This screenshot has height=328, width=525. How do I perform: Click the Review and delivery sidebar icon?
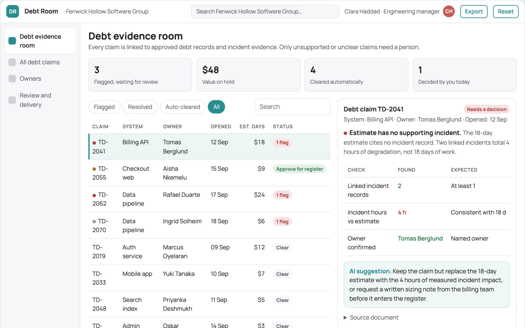coord(12,100)
